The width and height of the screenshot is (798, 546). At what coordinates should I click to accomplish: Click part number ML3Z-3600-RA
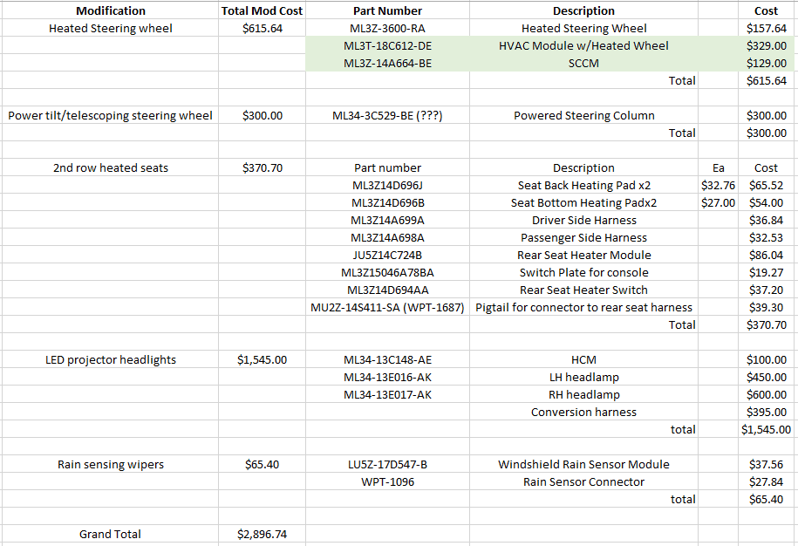click(387, 29)
